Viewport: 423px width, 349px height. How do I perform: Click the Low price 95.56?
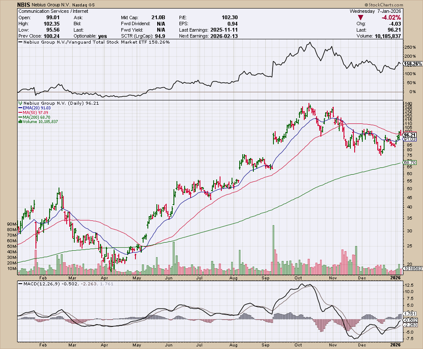(53, 30)
